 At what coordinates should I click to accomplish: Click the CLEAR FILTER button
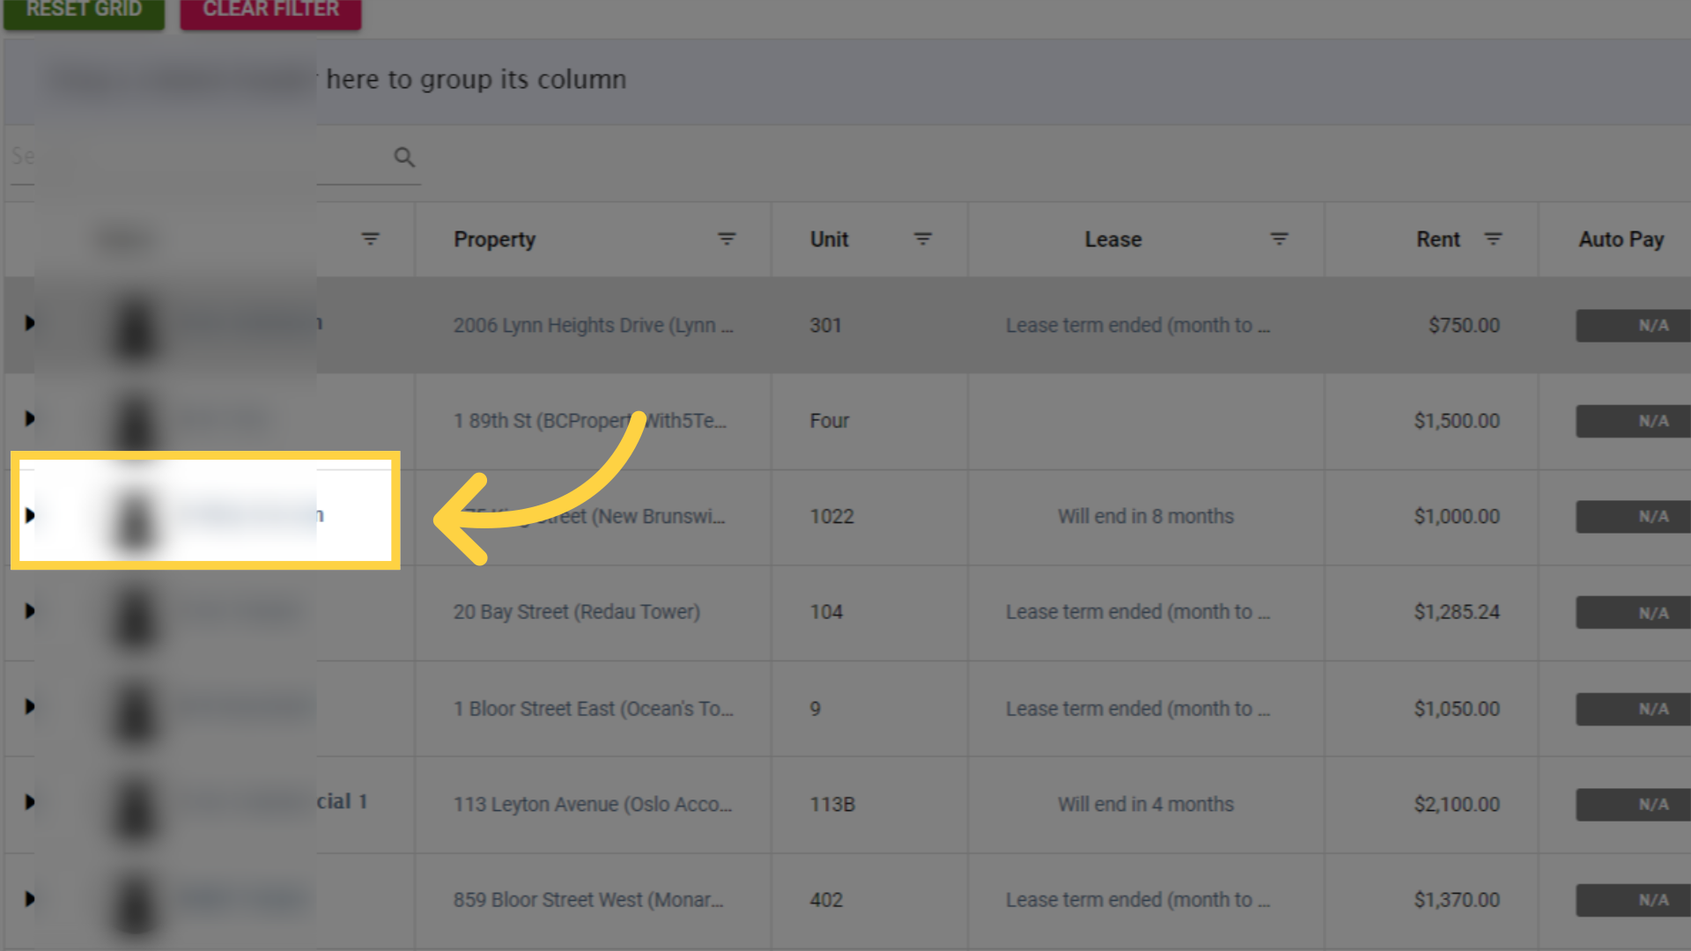click(270, 9)
